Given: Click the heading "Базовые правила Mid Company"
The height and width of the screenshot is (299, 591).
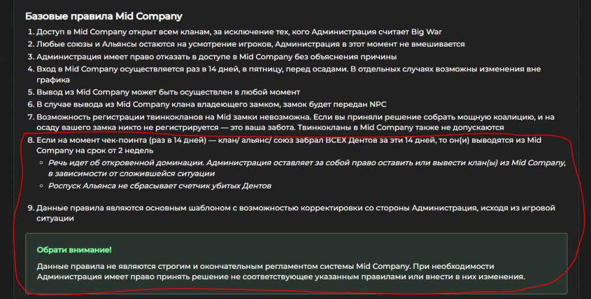Looking at the screenshot, I should [x=105, y=16].
